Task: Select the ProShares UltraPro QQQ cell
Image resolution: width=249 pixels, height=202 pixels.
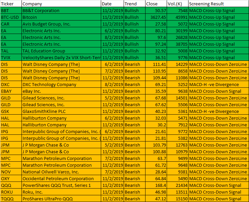Action: pyautogui.click(x=61, y=199)
